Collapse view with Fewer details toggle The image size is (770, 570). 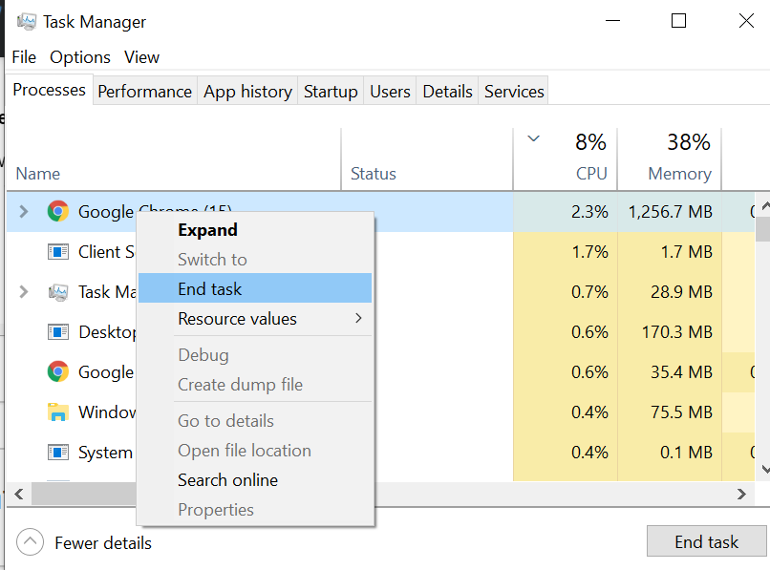(x=31, y=542)
